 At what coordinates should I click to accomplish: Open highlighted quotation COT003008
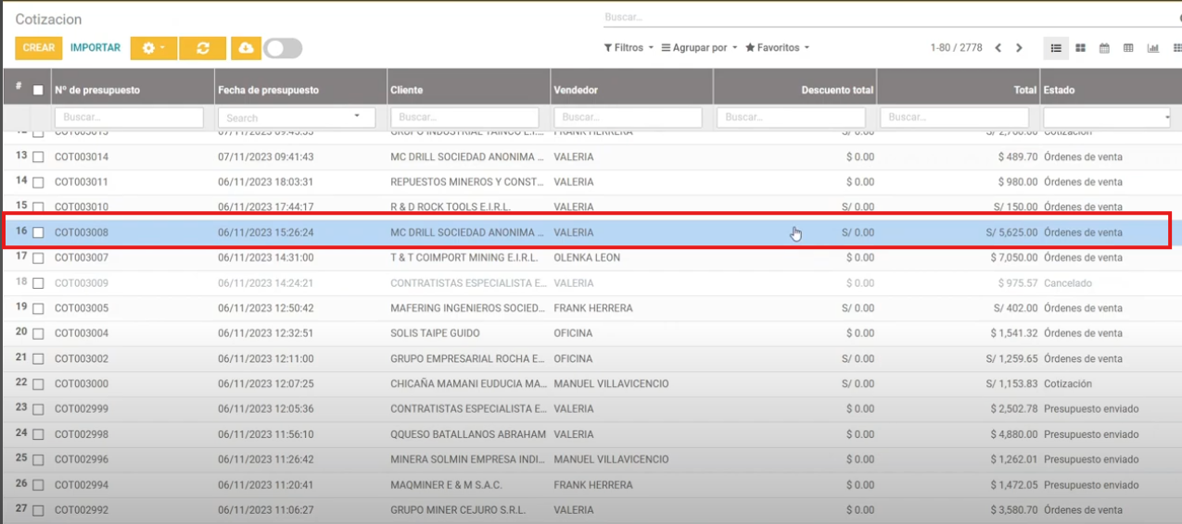pos(82,233)
